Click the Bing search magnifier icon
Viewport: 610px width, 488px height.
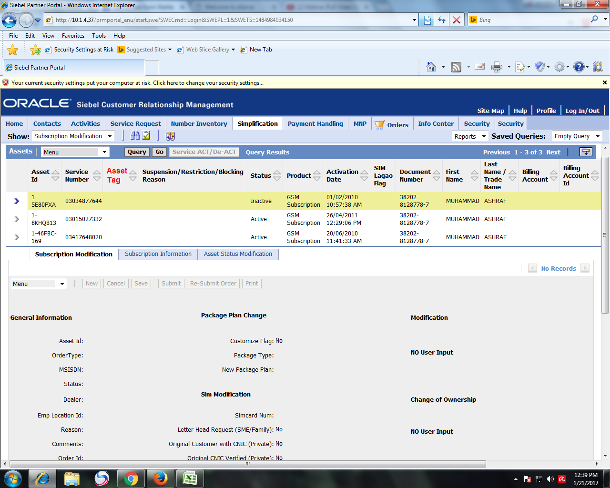[594, 20]
